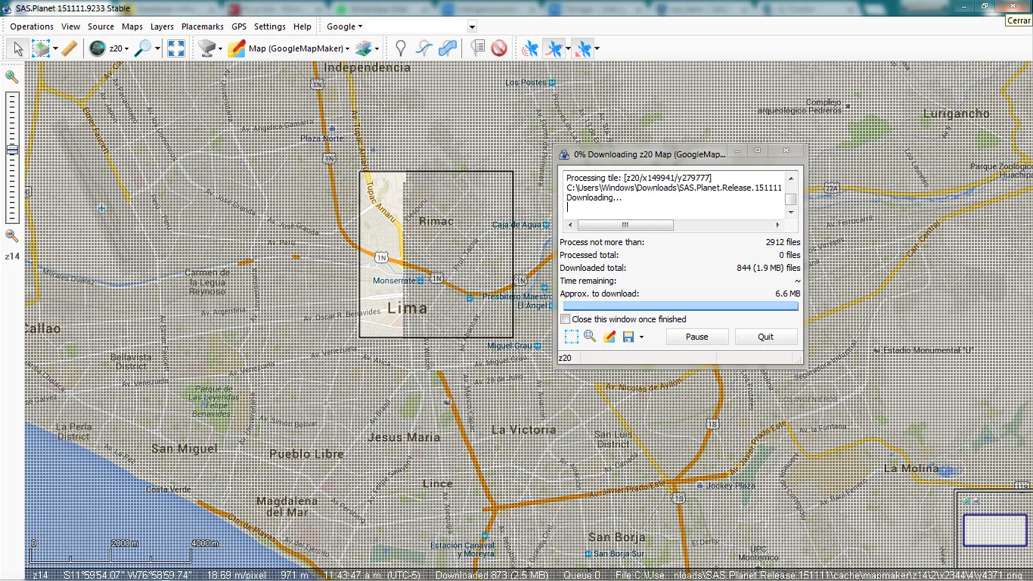
Task: Click the '18.69 m/pixel' status bar entry
Action: click(236, 575)
